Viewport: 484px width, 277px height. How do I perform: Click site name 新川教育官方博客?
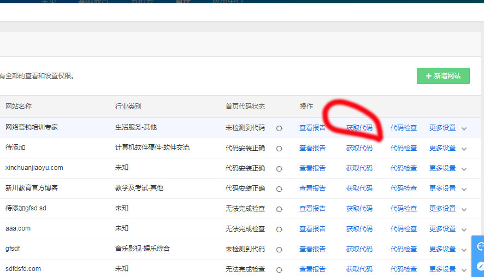tap(32, 188)
